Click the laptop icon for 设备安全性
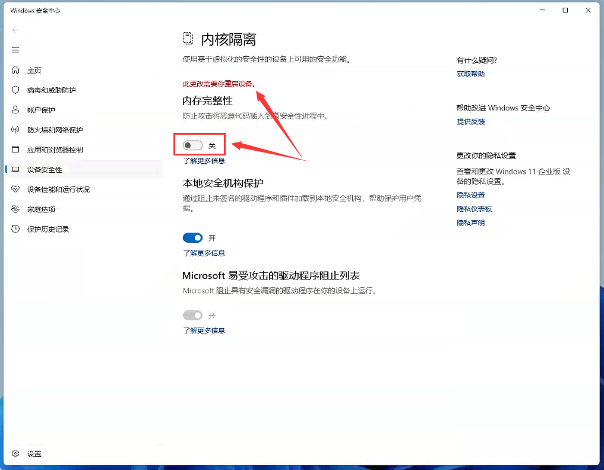Image resolution: width=604 pixels, height=470 pixels. pyautogui.click(x=15, y=169)
